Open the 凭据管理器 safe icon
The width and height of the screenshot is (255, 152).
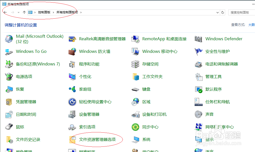tap(9, 102)
